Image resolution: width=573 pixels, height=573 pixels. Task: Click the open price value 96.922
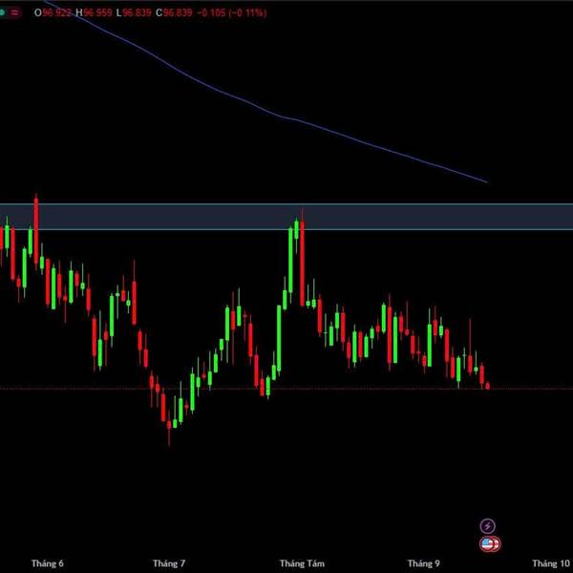pyautogui.click(x=57, y=12)
